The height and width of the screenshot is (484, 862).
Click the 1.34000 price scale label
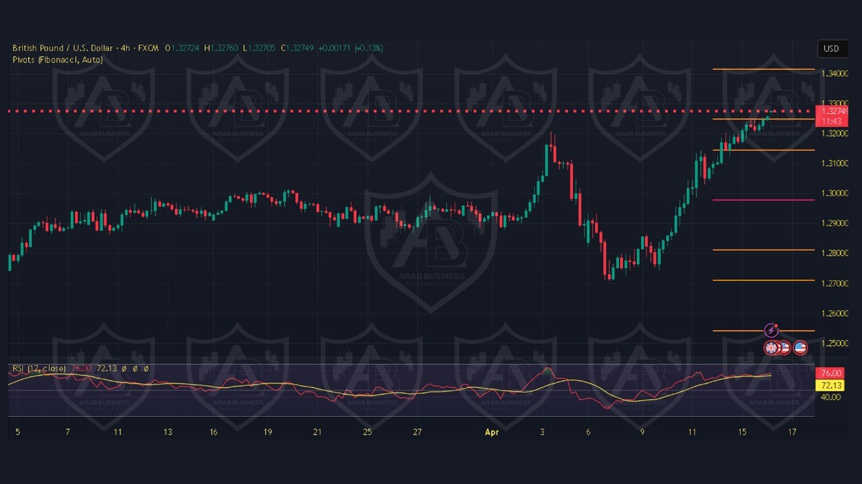point(834,73)
